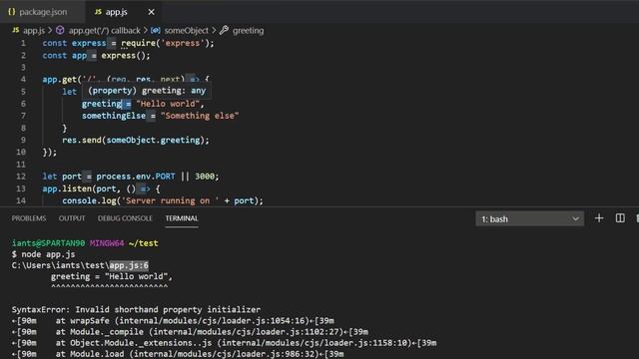The height and width of the screenshot is (359, 639).
Task: Click app.js in the breadcrumb
Action: coord(34,31)
